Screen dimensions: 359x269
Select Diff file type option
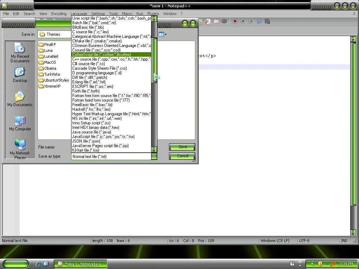(111, 77)
